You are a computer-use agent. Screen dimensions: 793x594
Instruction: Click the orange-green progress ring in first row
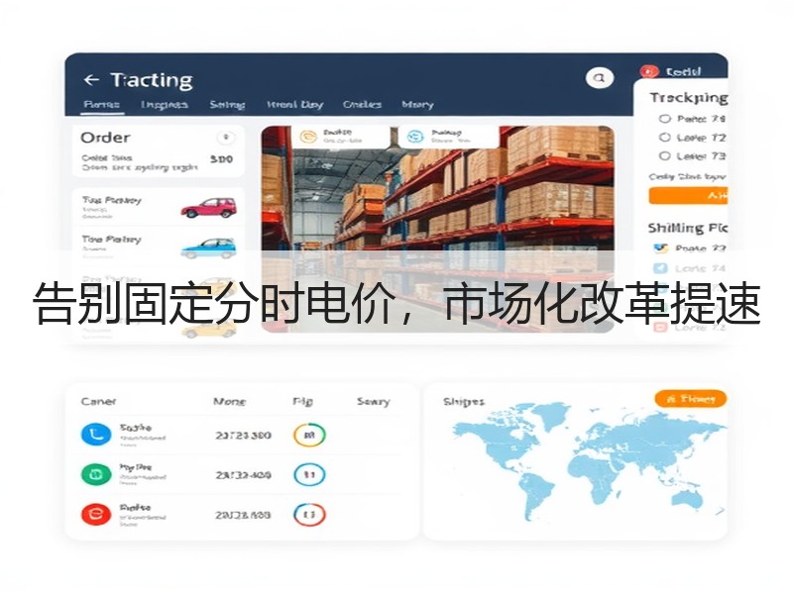[x=309, y=435]
